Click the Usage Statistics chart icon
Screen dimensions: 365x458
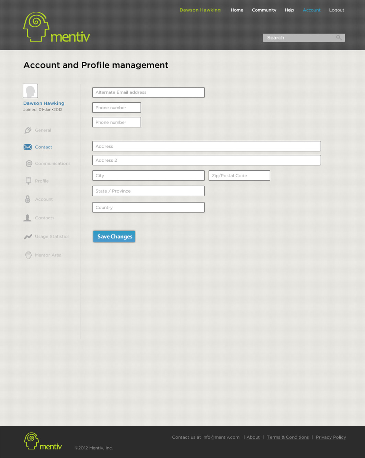28,237
